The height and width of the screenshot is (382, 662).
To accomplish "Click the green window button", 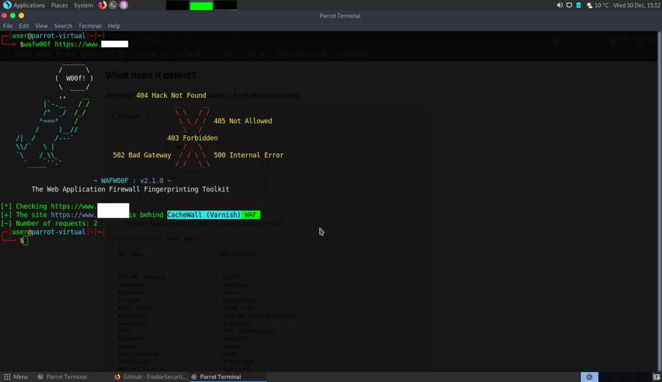I will [x=13, y=15].
